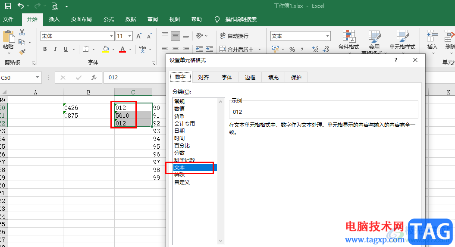Select 日期 in the category list
Image resolution: width=455 pixels, height=247 pixels.
pyautogui.click(x=195, y=131)
